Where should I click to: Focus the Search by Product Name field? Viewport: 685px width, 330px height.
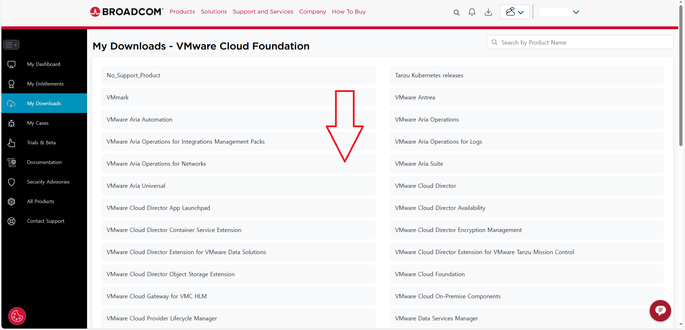580,42
